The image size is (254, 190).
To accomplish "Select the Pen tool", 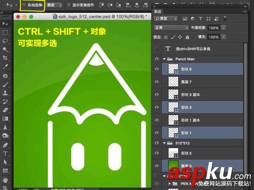I will click(x=6, y=145).
